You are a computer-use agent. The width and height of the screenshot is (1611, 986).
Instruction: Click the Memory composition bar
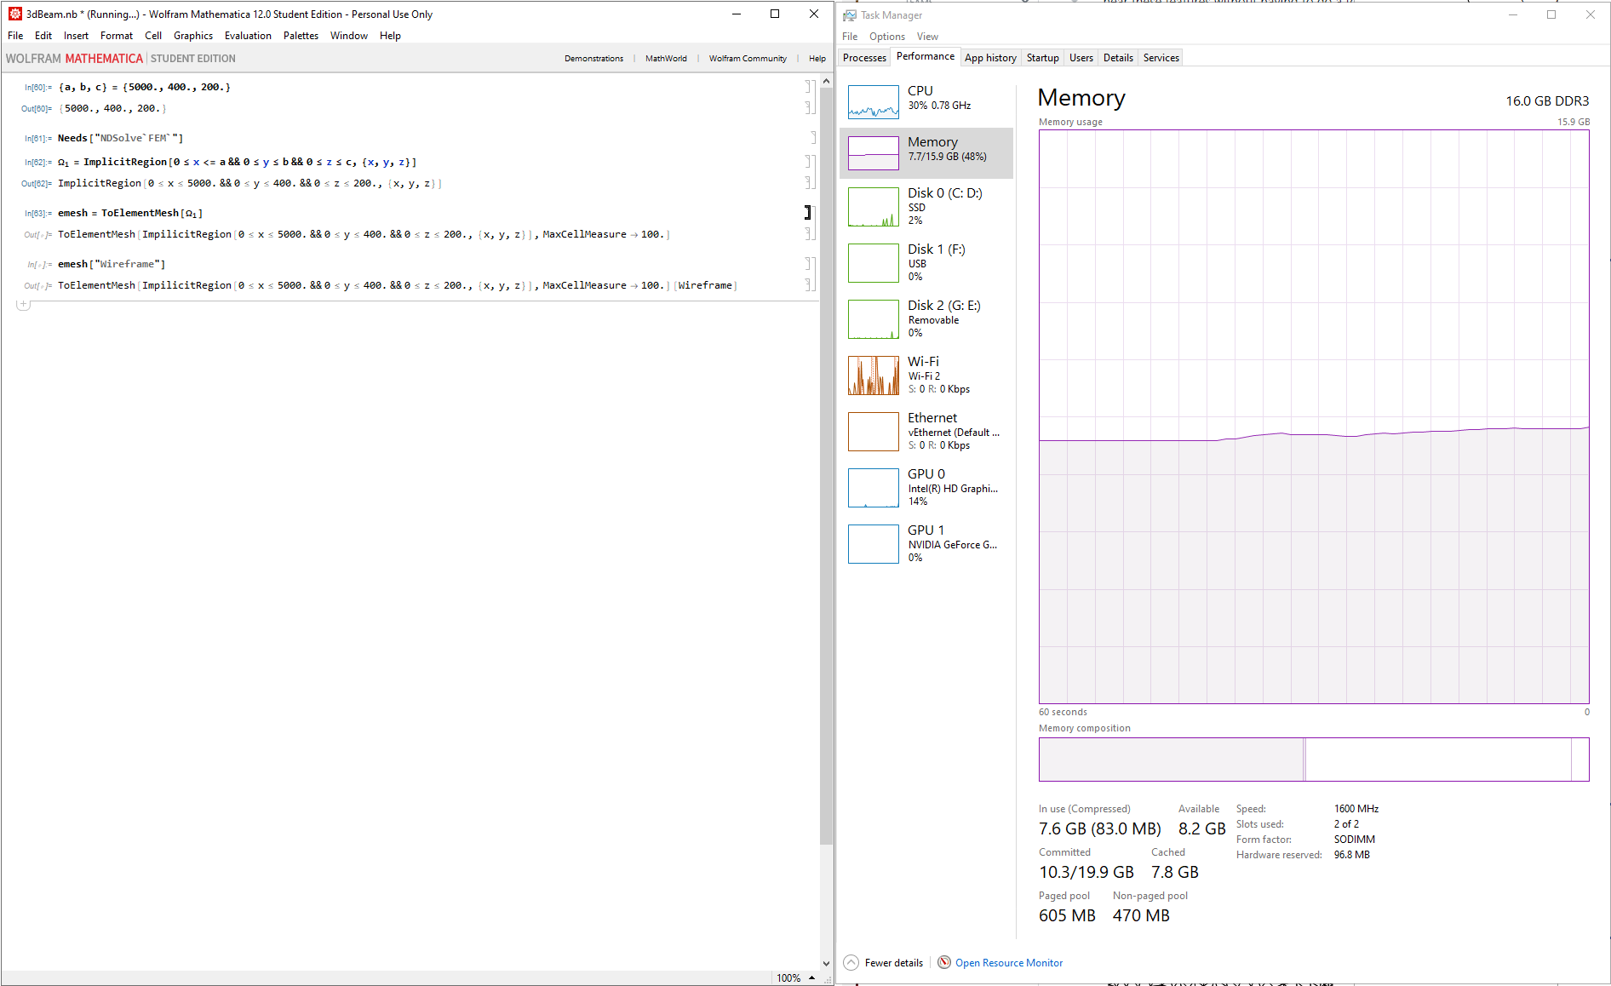1314,760
